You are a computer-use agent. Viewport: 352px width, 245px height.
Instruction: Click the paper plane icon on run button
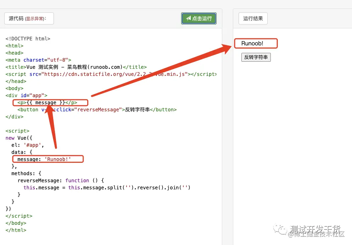point(188,18)
